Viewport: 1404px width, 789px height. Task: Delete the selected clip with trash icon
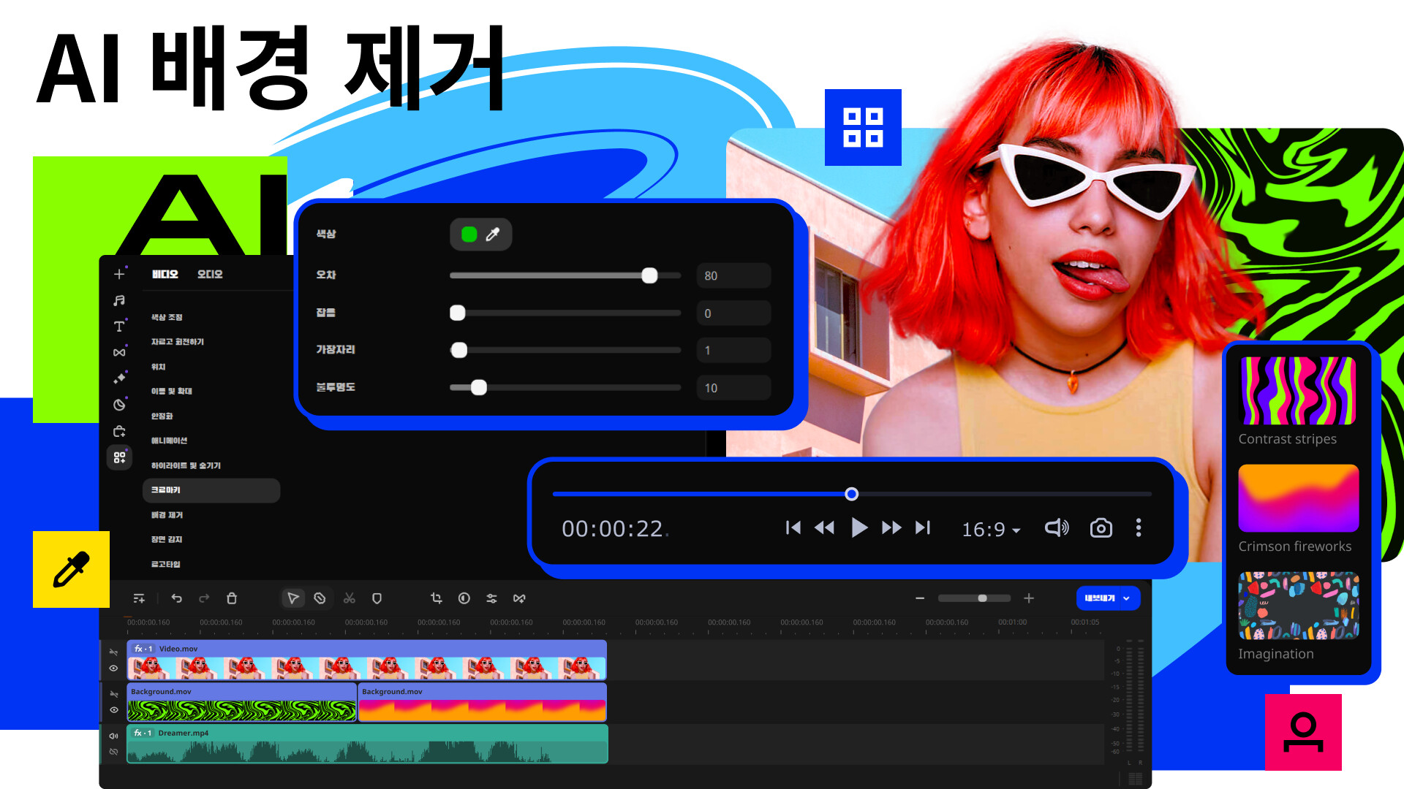(232, 598)
